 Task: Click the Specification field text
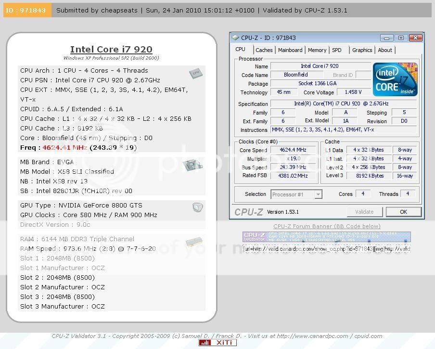[x=344, y=103]
